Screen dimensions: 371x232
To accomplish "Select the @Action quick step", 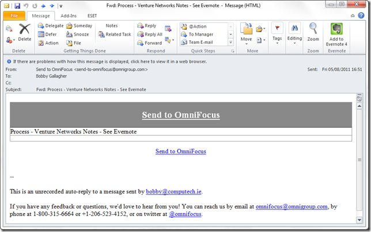I will (x=204, y=26).
